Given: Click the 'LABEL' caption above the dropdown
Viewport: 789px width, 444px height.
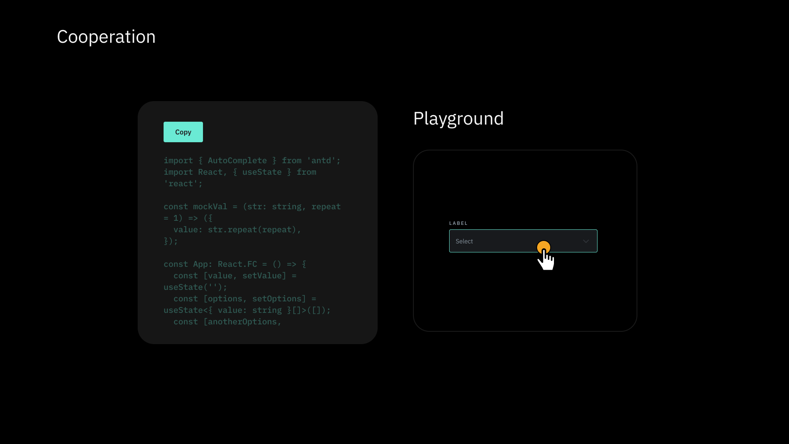Looking at the screenshot, I should [x=458, y=223].
